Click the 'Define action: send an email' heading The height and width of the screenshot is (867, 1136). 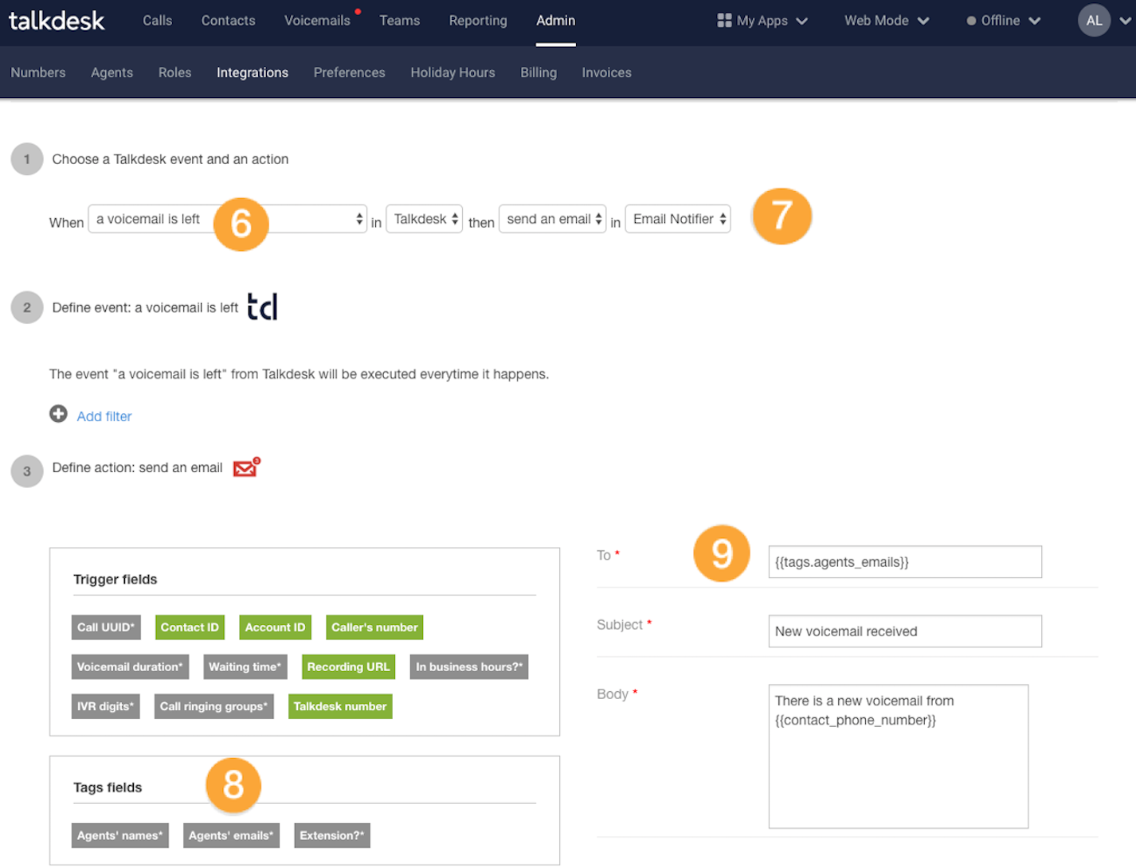click(137, 468)
